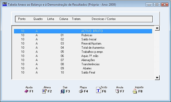Click the list scrollbar track between the arrow buttons
The height and width of the screenshot is (102, 171).
pyautogui.click(x=157, y=53)
